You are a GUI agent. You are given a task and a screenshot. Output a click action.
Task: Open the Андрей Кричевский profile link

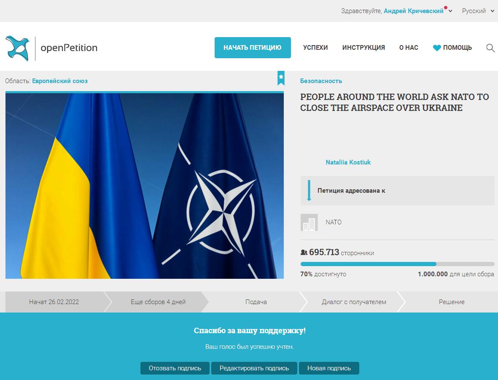pyautogui.click(x=414, y=11)
